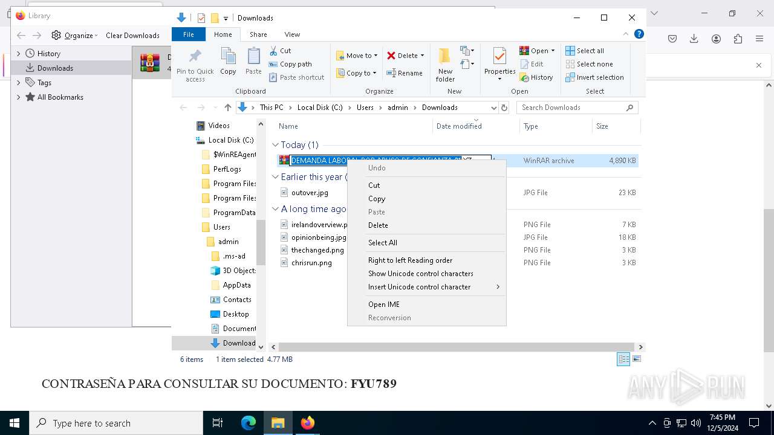The width and height of the screenshot is (774, 435).
Task: Click the Copy ribbon icon
Action: pyautogui.click(x=228, y=61)
